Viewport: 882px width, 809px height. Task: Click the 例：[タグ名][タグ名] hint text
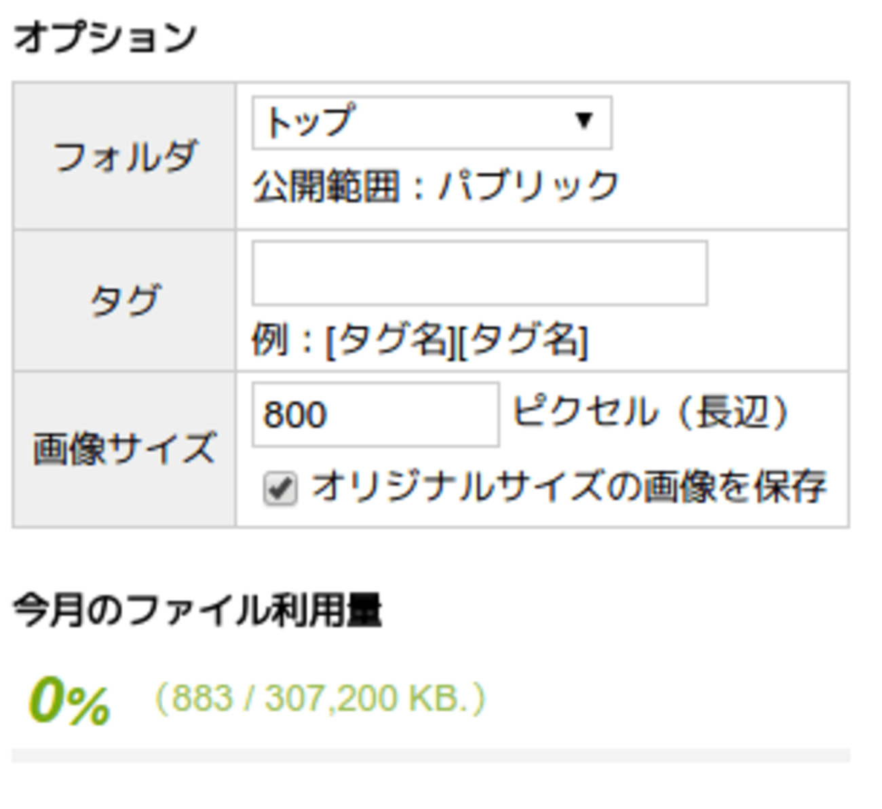click(x=419, y=340)
